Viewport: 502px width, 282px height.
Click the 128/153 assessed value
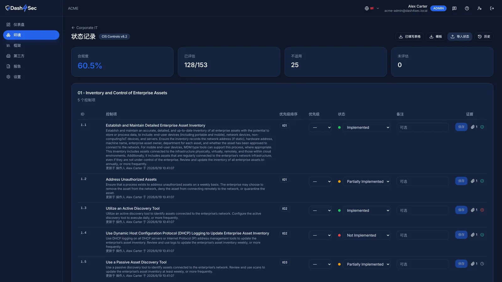(x=196, y=65)
